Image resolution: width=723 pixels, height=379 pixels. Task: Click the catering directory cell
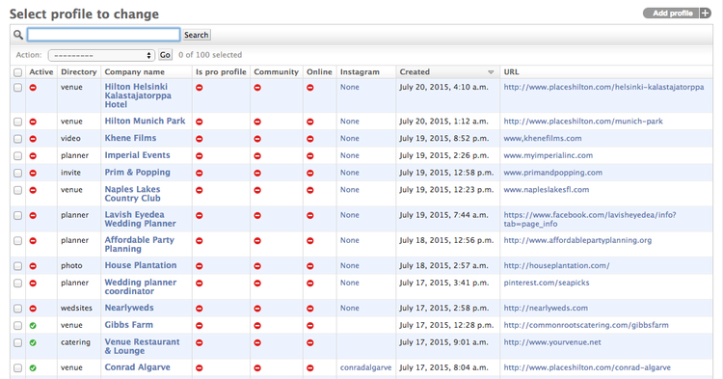(75, 342)
